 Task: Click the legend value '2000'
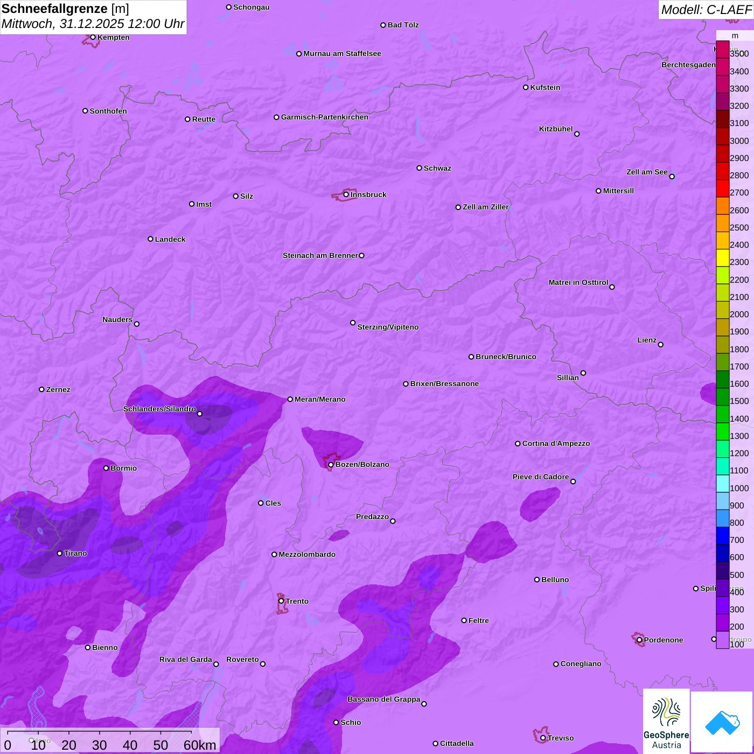pyautogui.click(x=739, y=315)
